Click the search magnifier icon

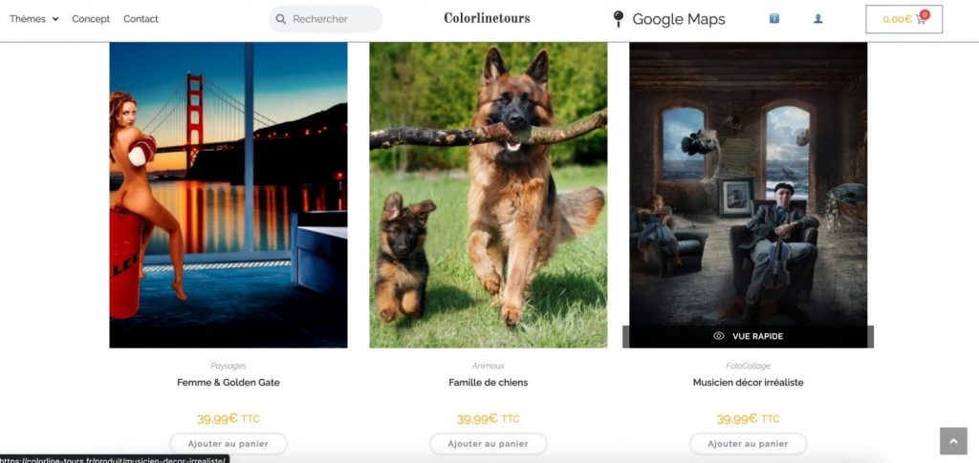pyautogui.click(x=281, y=19)
